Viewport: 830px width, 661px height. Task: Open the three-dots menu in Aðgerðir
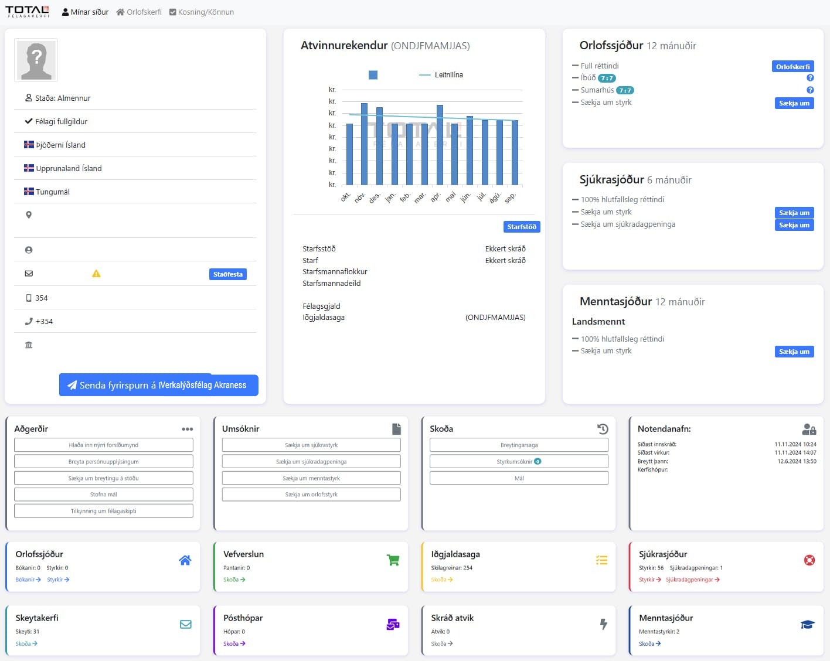187,429
